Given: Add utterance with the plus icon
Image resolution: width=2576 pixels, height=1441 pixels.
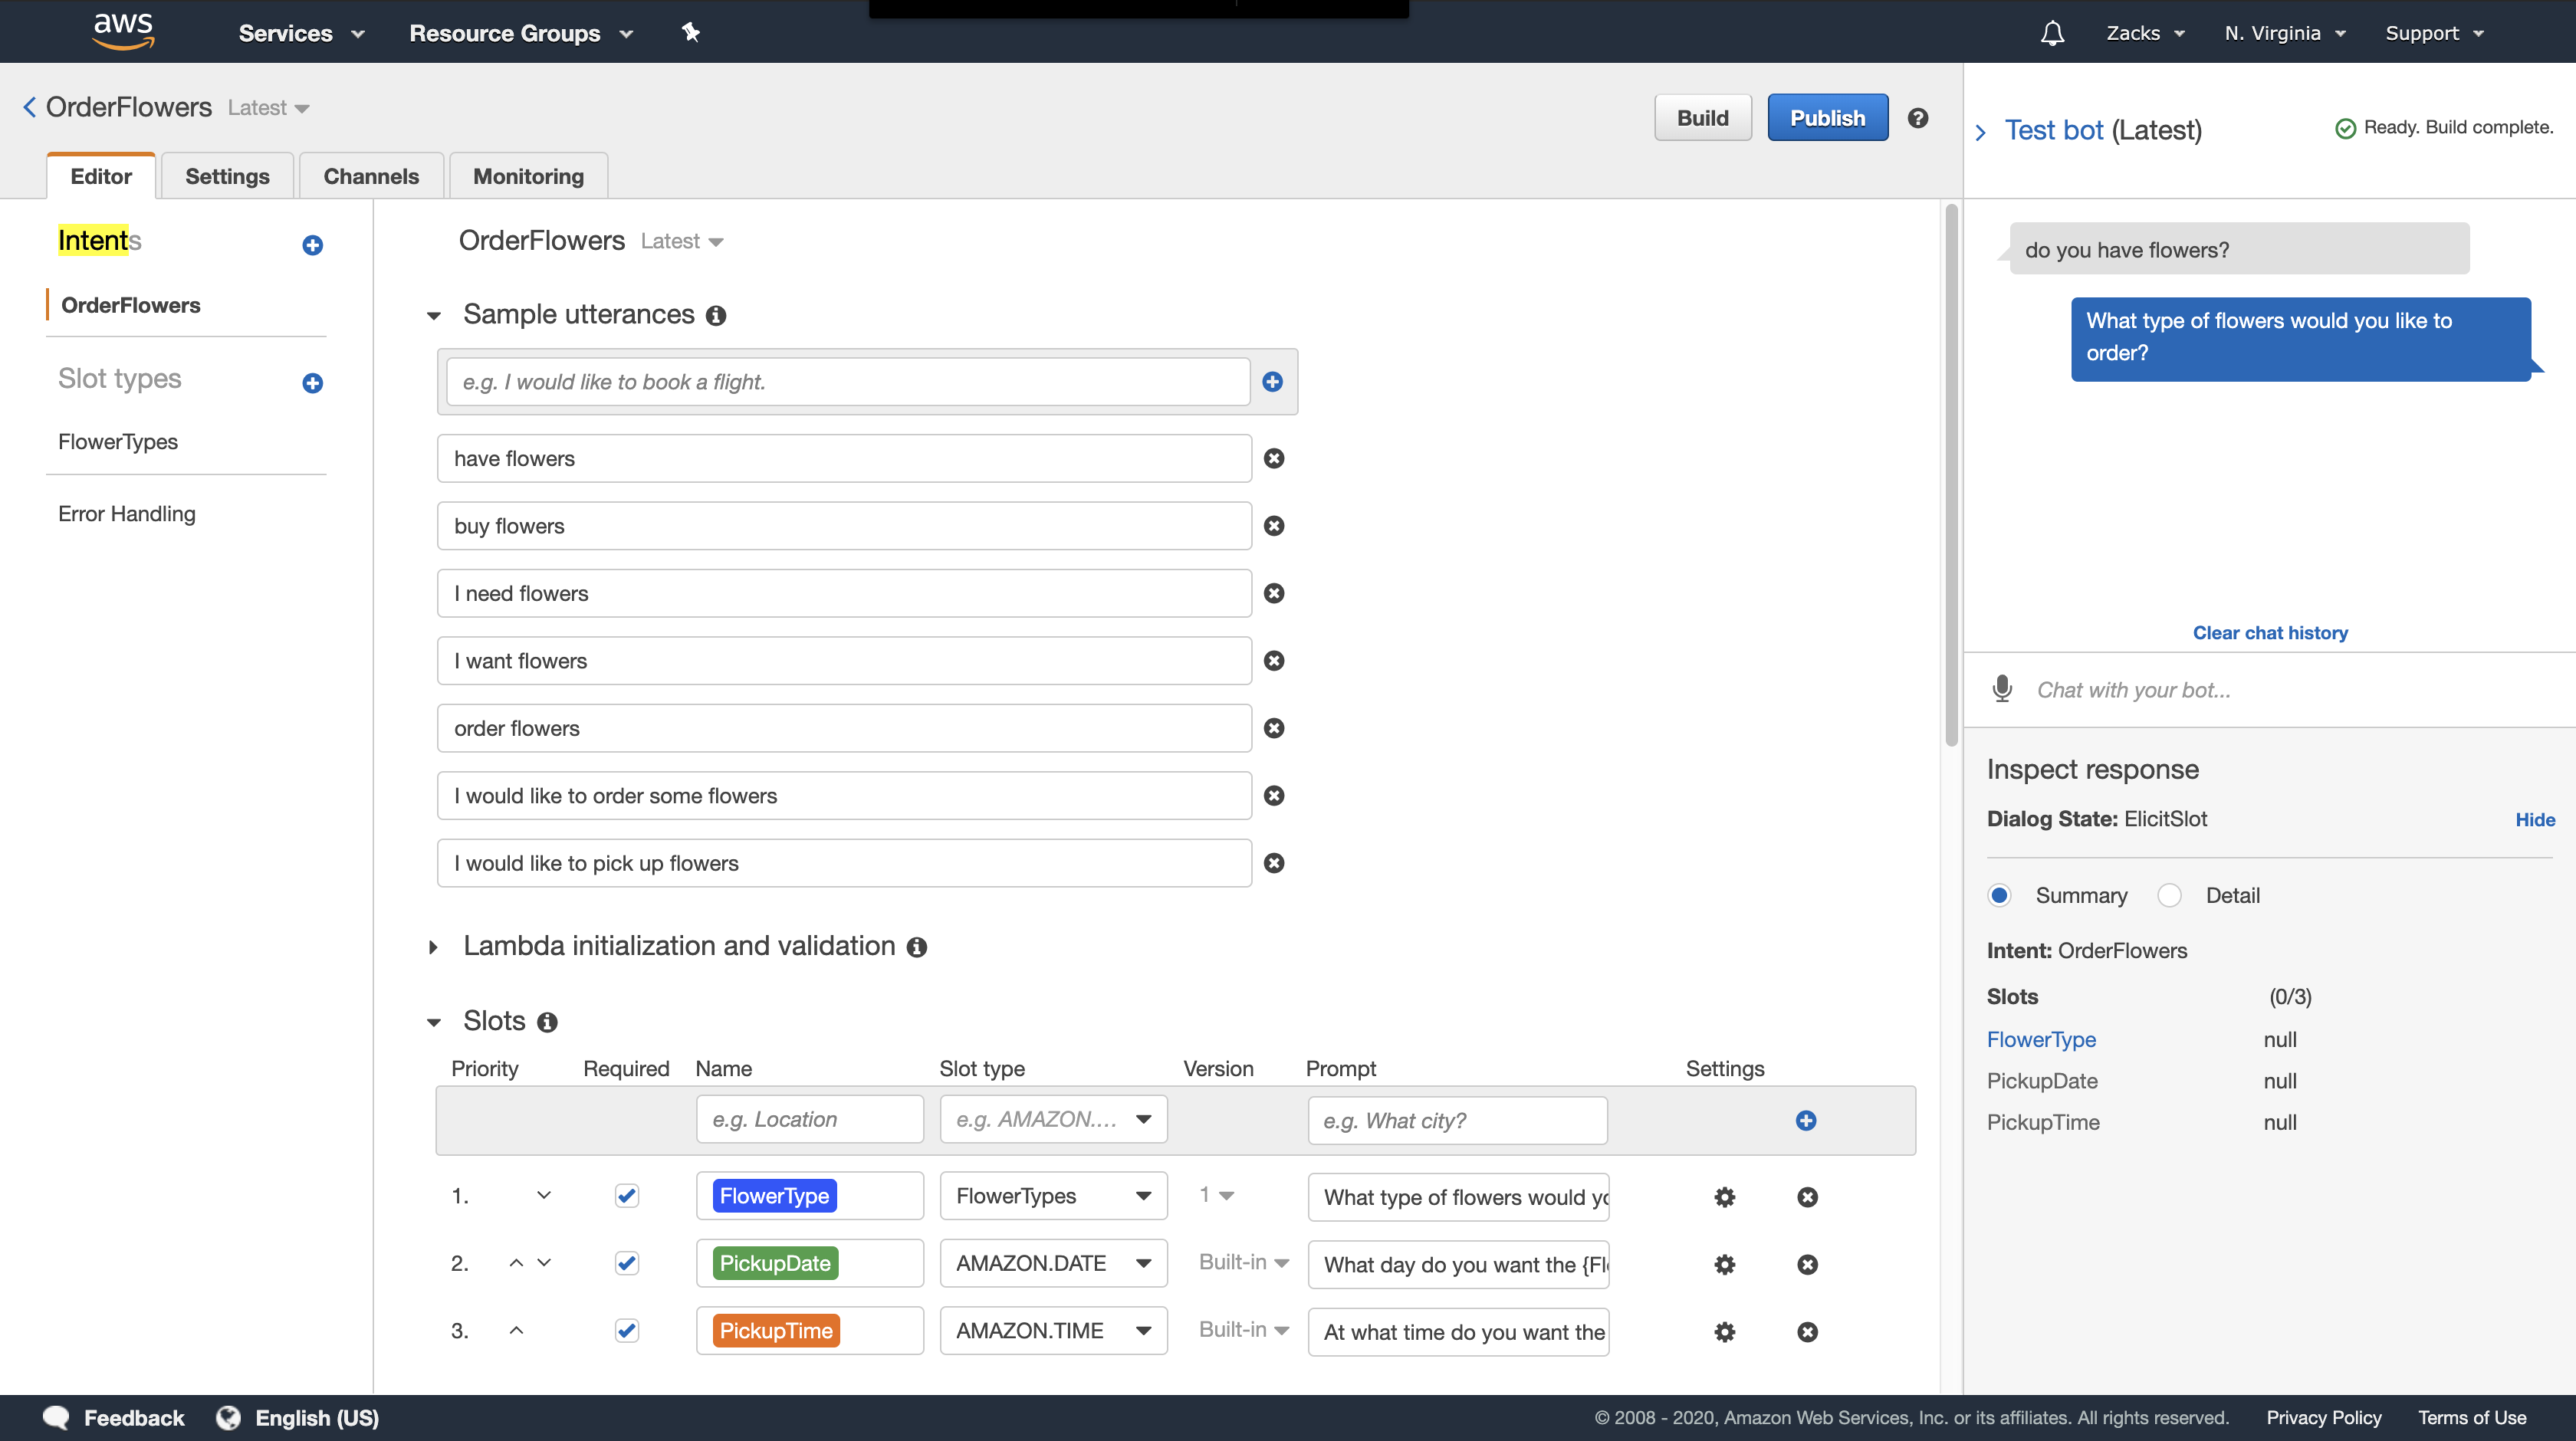Looking at the screenshot, I should tap(1272, 382).
